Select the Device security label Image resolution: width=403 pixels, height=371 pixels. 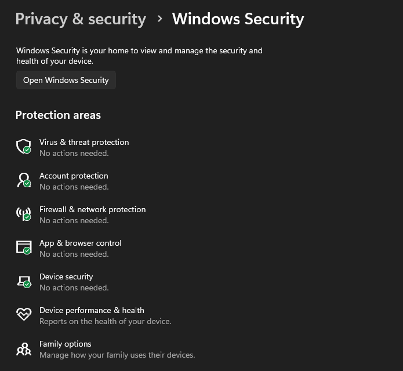pyautogui.click(x=66, y=277)
